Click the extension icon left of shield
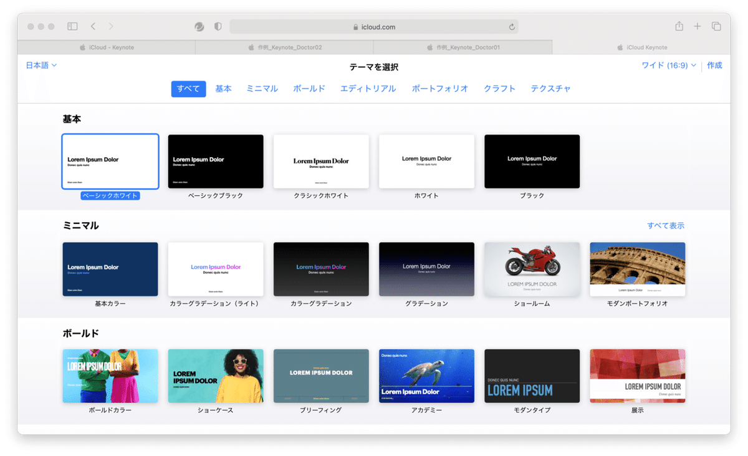This screenshot has width=748, height=456. (x=199, y=27)
